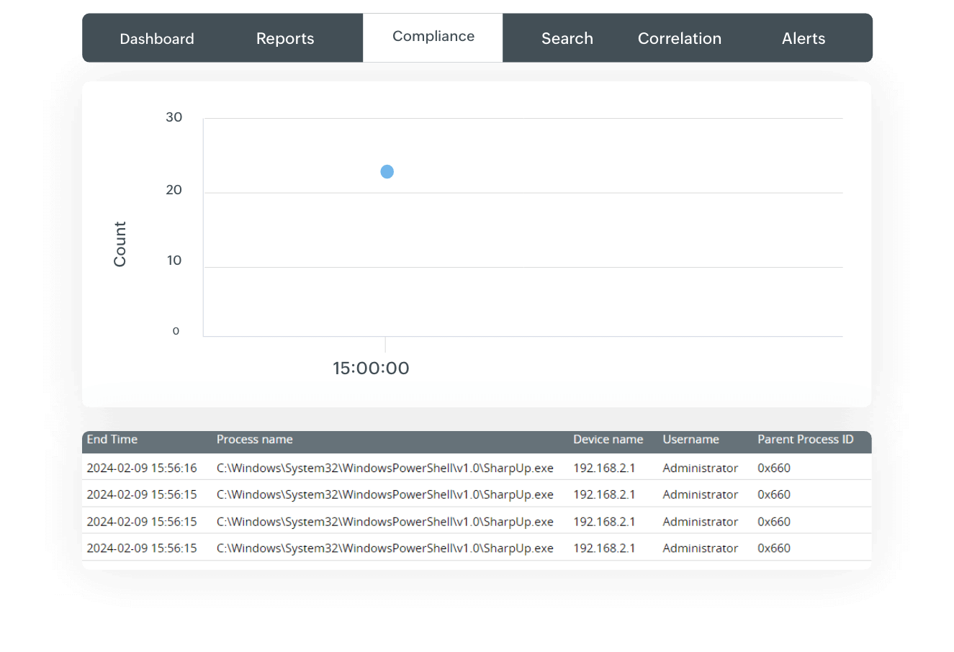This screenshot has height=652, width=954.
Task: Sort by the Username column header
Action: click(x=690, y=439)
